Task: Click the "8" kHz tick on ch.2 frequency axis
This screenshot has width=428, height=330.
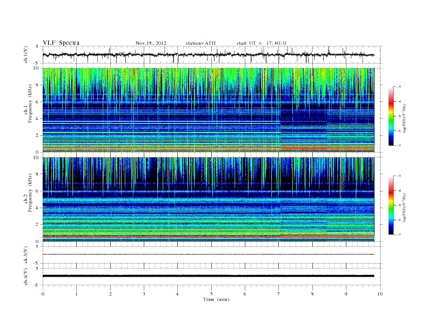Action: [x=38, y=174]
